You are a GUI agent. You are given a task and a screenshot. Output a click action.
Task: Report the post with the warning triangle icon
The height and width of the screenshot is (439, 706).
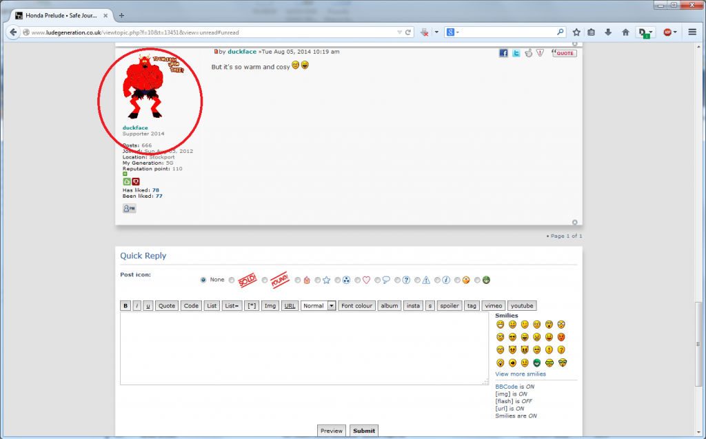click(541, 53)
